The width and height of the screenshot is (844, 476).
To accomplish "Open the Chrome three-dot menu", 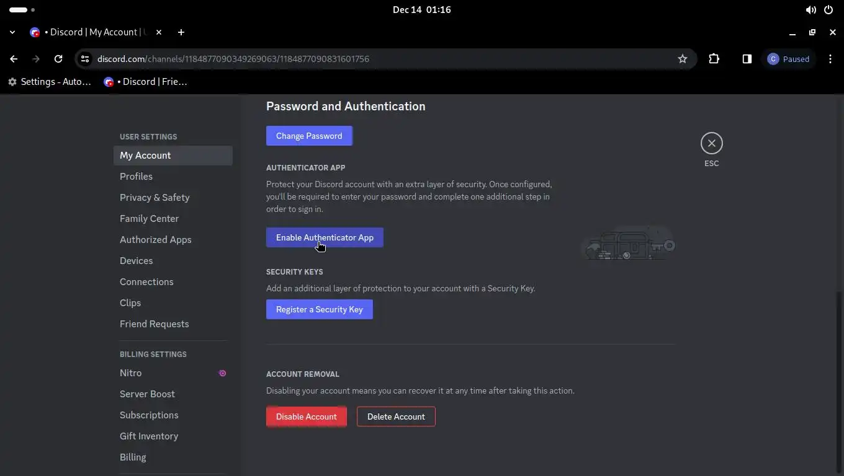I will click(830, 59).
